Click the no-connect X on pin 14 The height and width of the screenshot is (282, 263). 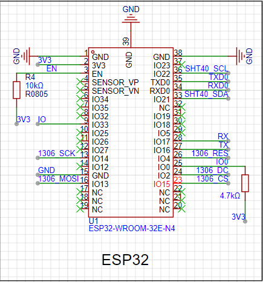[x=80, y=166]
